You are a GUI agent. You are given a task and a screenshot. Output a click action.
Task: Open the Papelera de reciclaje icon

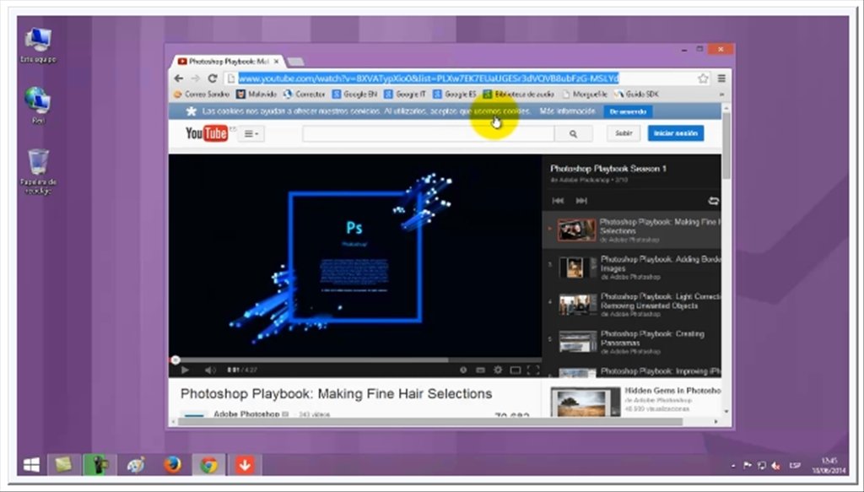point(38,171)
